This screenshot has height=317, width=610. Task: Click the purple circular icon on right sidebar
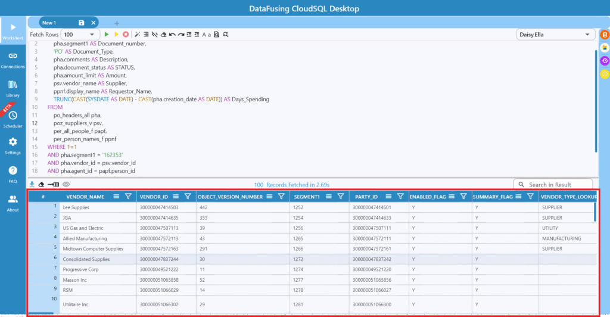click(x=605, y=61)
